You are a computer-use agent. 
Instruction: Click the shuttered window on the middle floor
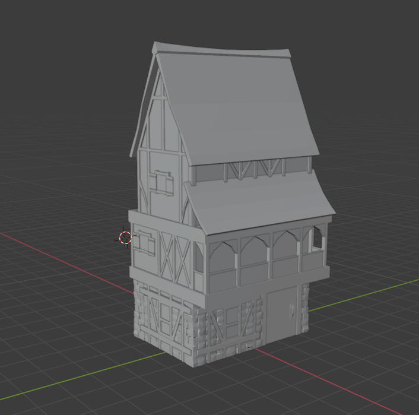coord(145,243)
